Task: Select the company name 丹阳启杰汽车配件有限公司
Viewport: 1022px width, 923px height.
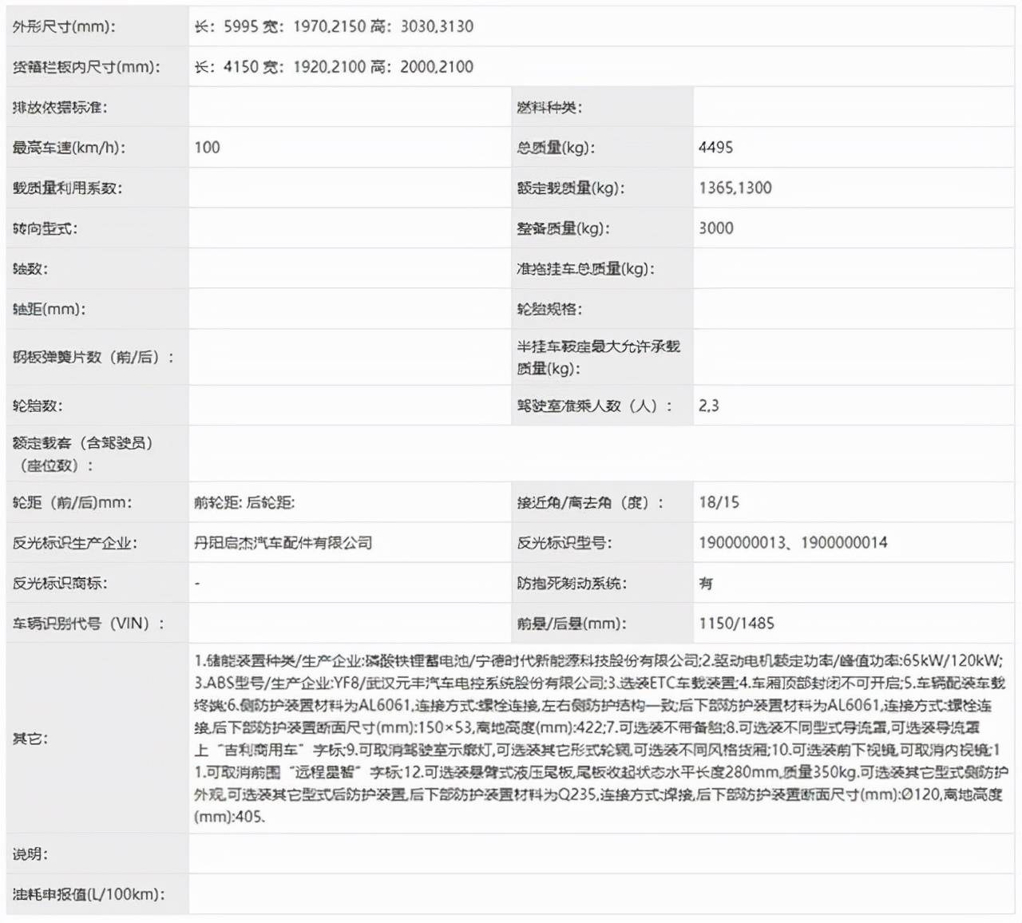Action: pyautogui.click(x=283, y=543)
